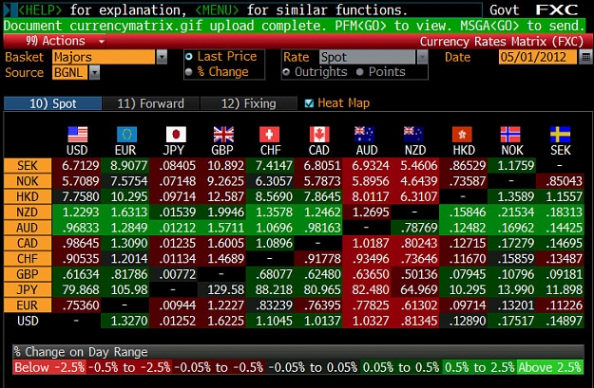Click the EUR flag column header
The image size is (594, 388).
(125, 141)
